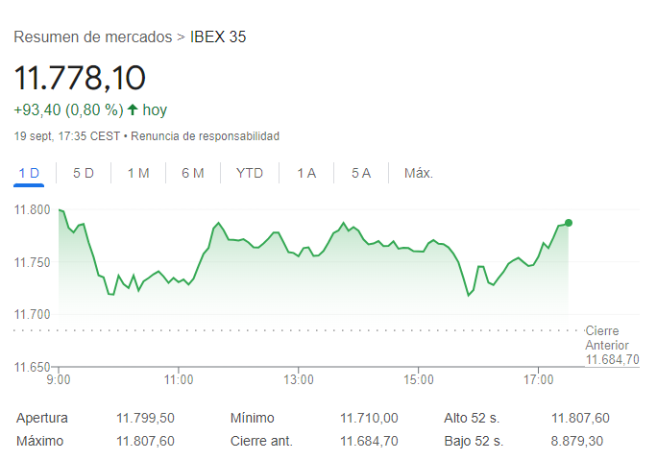
Task: Click the green endpoint dot on chart
Action: (x=569, y=223)
